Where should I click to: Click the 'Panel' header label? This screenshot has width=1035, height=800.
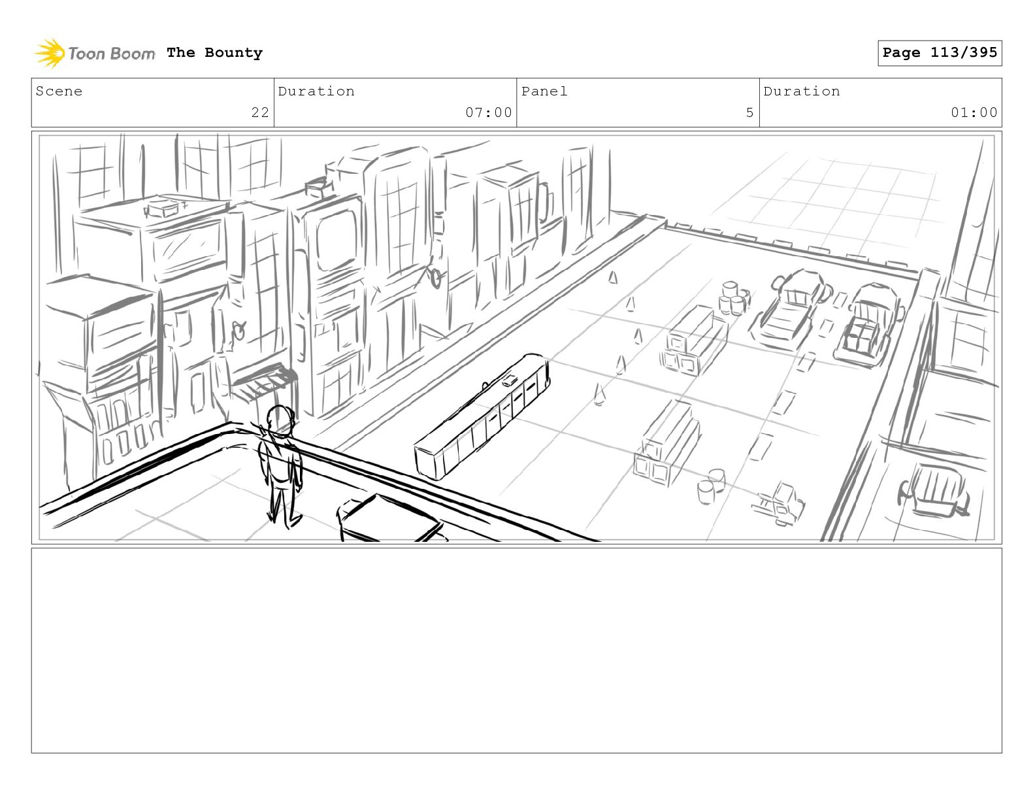[x=544, y=92]
